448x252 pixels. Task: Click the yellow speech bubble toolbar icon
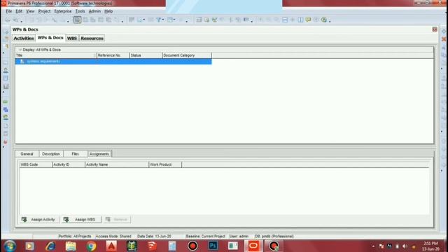[x=308, y=20]
